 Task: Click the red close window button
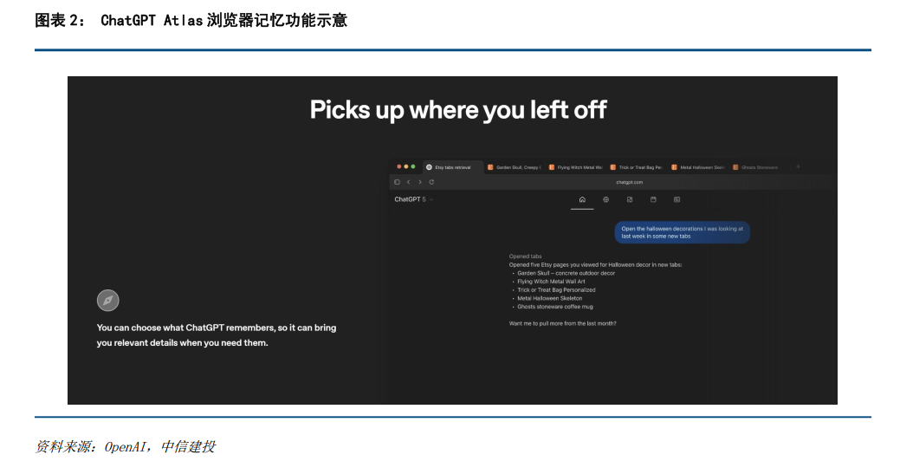[399, 167]
